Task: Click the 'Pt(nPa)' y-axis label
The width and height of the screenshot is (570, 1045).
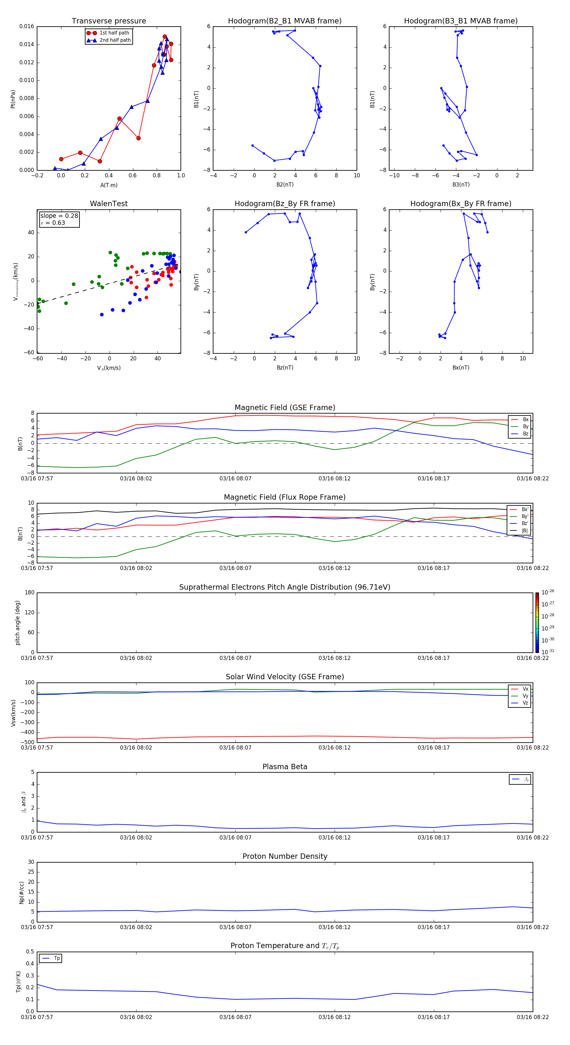Action: pos(13,99)
